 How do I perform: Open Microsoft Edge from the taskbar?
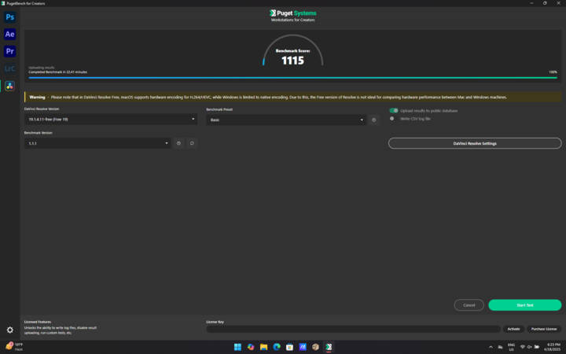click(x=277, y=347)
